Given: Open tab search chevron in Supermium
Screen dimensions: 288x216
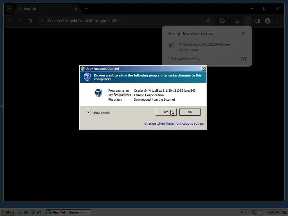Looking at the screenshot, I should click(10, 9).
